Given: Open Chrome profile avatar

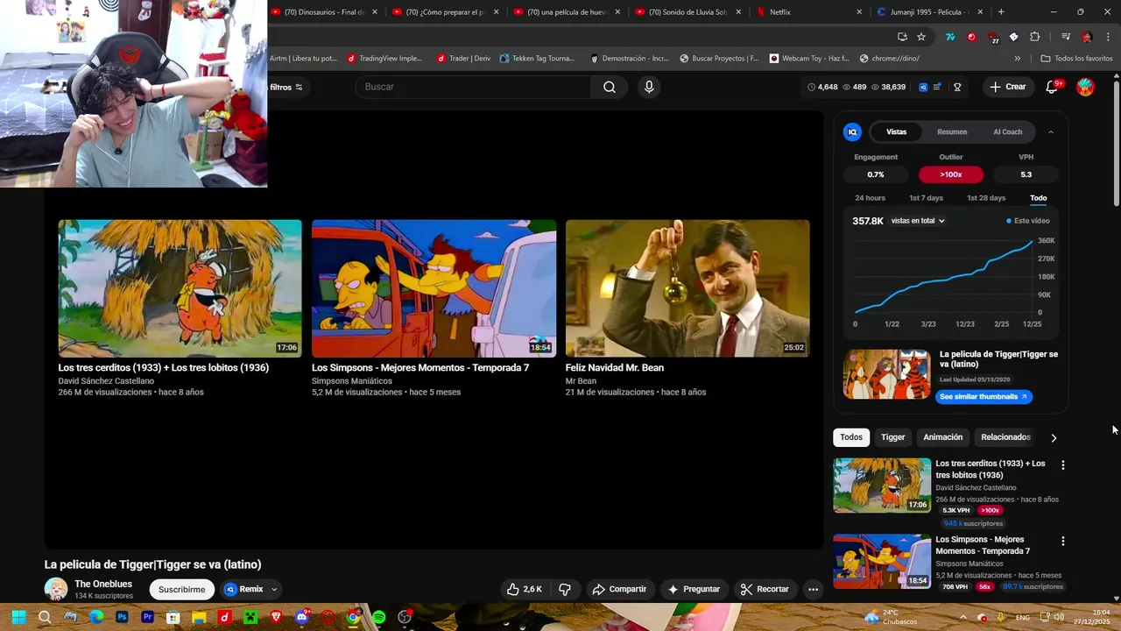Looking at the screenshot, I should [1087, 37].
